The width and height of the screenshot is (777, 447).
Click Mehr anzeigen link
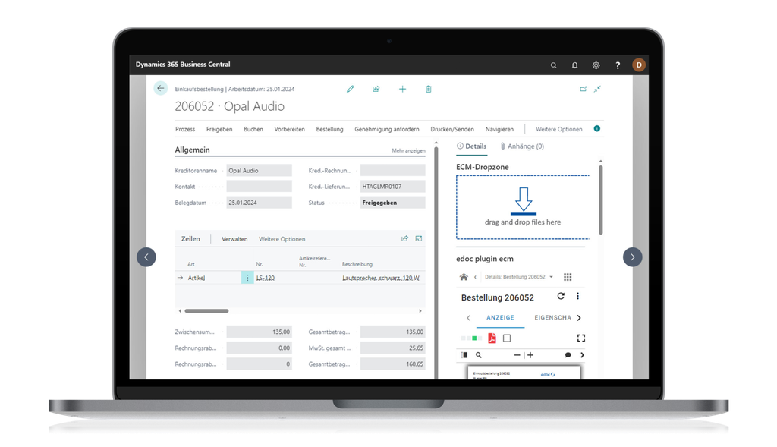tap(408, 151)
